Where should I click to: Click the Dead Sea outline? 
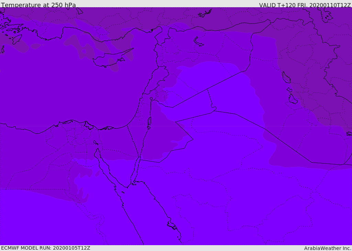point(149,122)
